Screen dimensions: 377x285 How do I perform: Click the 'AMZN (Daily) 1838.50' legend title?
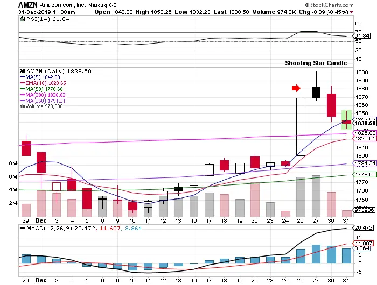pyautogui.click(x=59, y=72)
